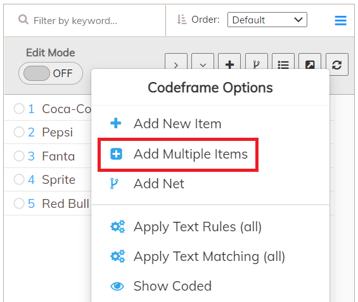Select the Pepsi radio button
This screenshot has height=302, width=358.
[x=19, y=132]
